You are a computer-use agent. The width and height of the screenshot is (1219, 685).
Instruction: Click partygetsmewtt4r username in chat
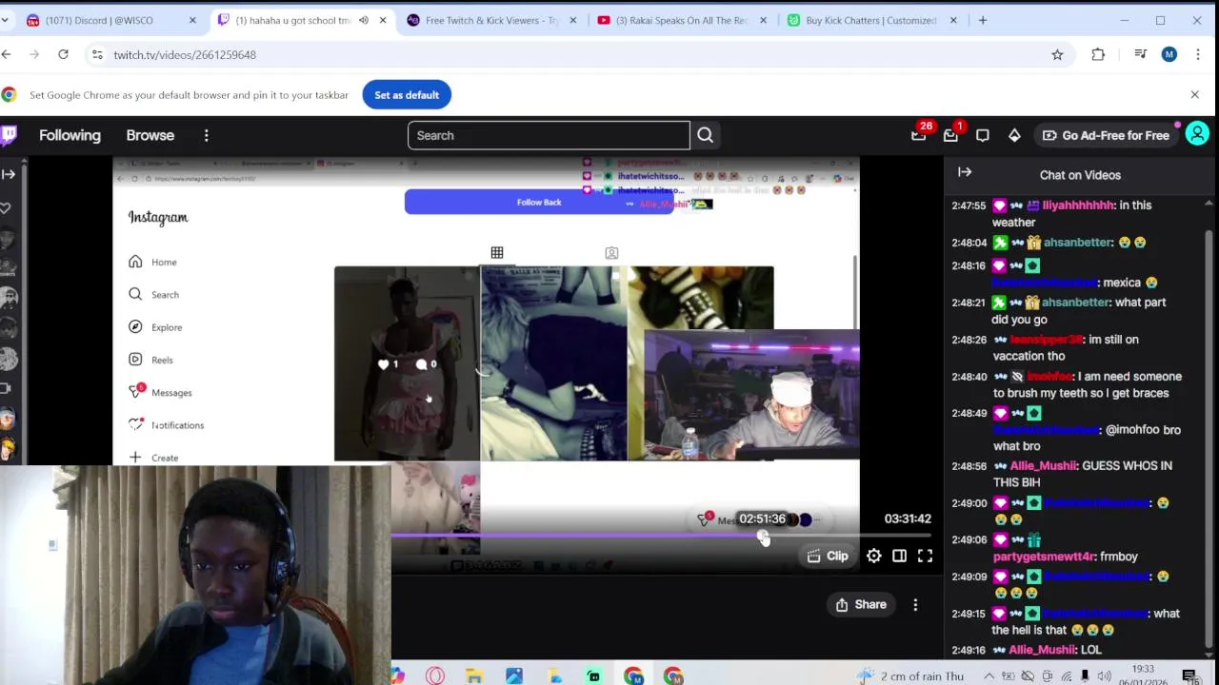[1044, 557]
